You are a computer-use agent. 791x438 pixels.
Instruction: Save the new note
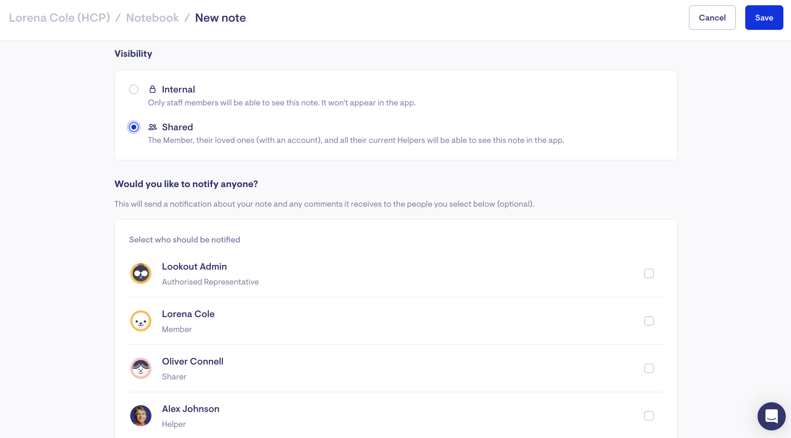[764, 18]
